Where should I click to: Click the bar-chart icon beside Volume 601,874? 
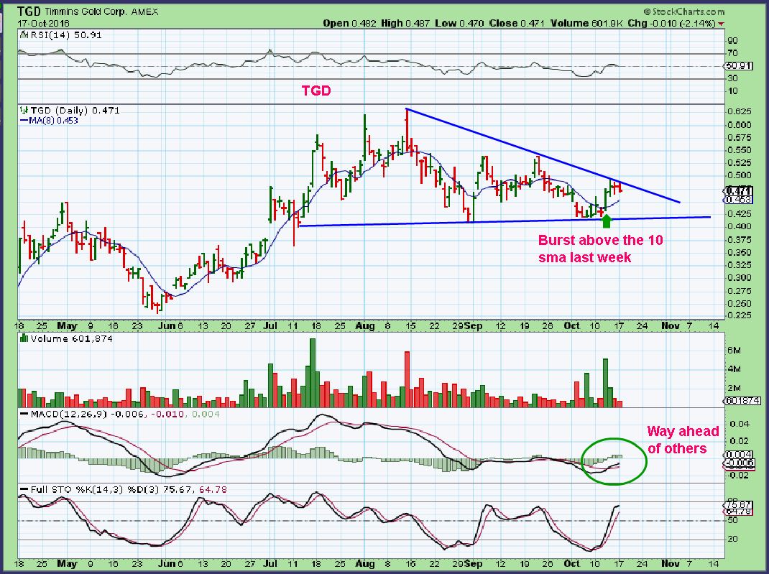point(23,338)
